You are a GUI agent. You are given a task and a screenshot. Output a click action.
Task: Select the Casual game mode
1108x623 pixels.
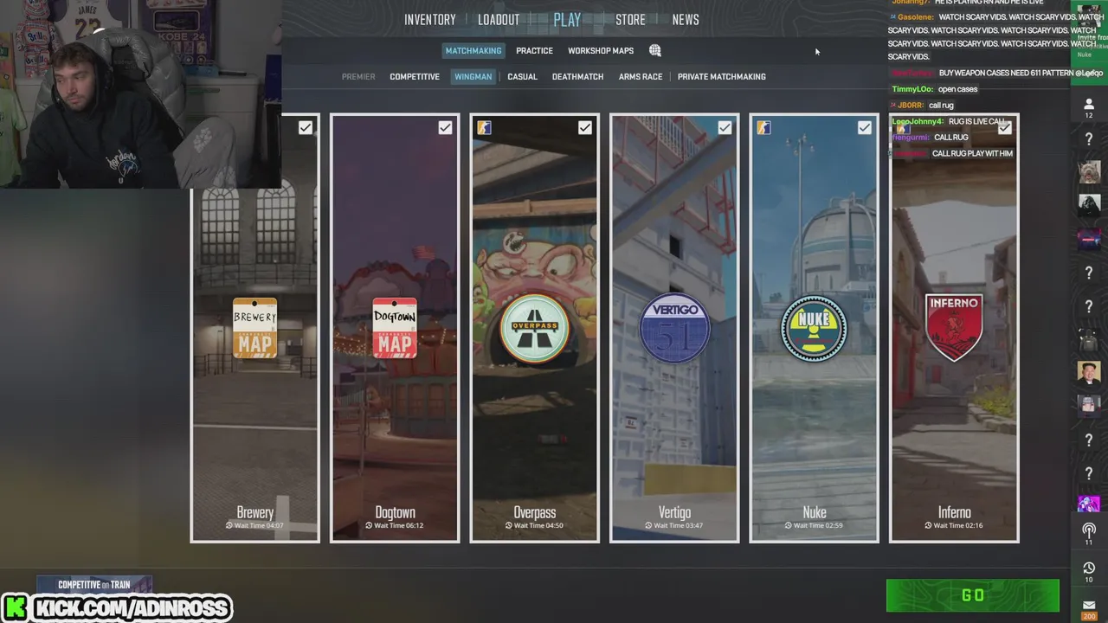coord(523,77)
